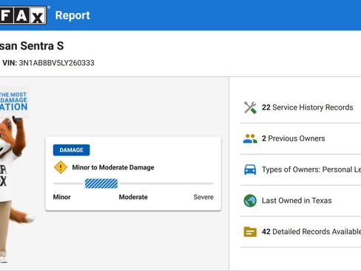Open 42 Detailed Records Available

pyautogui.click(x=311, y=232)
